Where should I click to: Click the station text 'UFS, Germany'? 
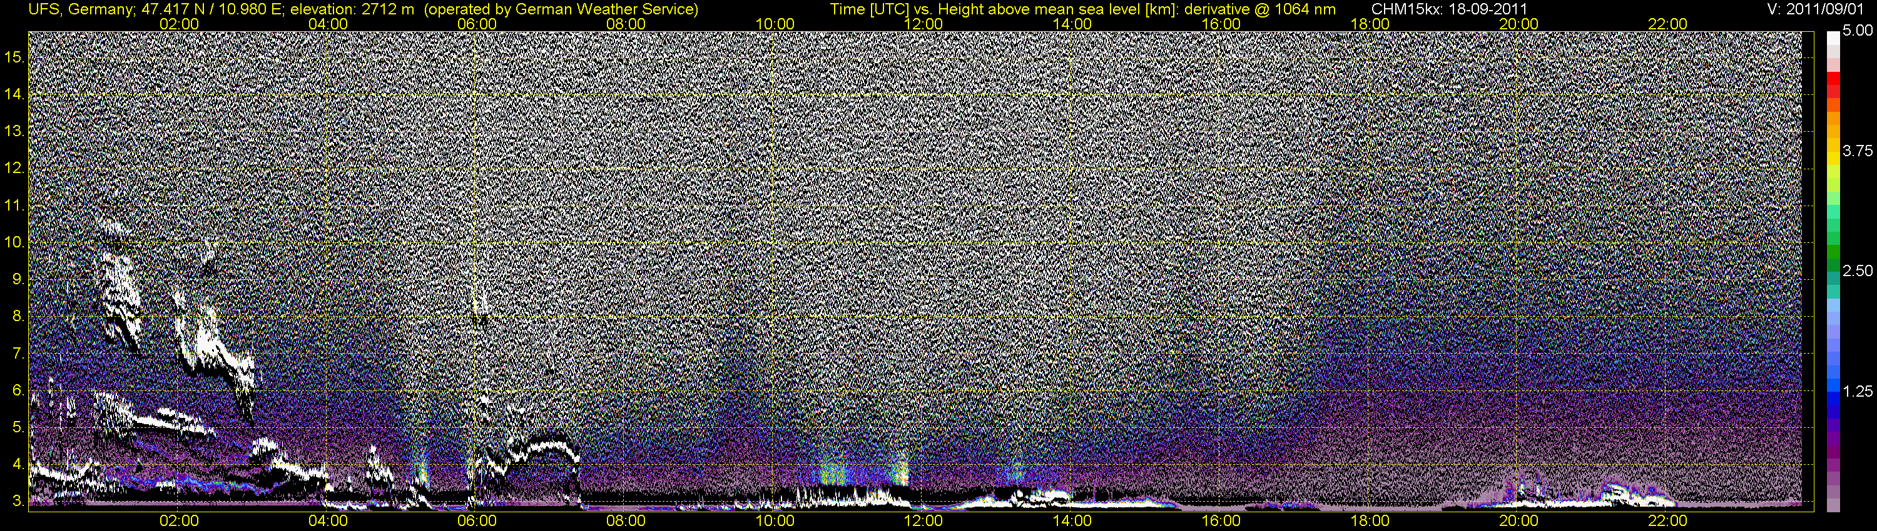[80, 9]
